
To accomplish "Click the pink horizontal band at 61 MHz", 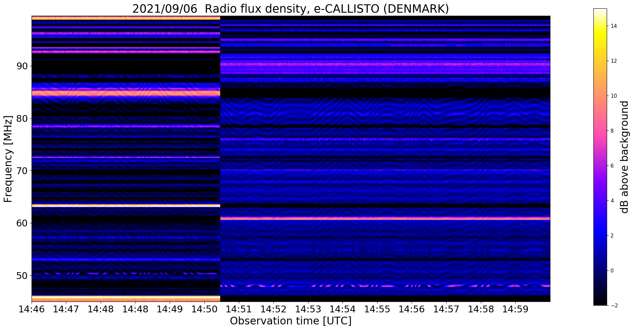I will tap(385, 218).
